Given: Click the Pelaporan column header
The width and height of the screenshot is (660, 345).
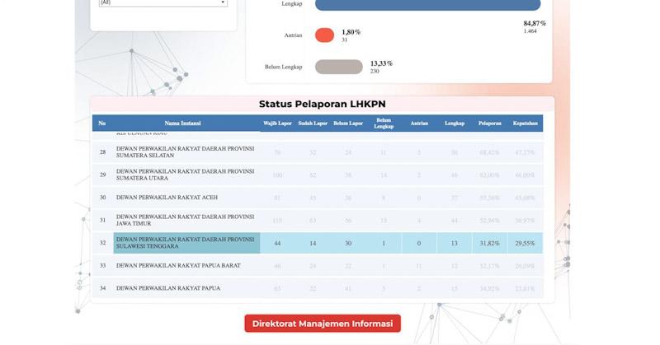Looking at the screenshot, I should (x=490, y=124).
